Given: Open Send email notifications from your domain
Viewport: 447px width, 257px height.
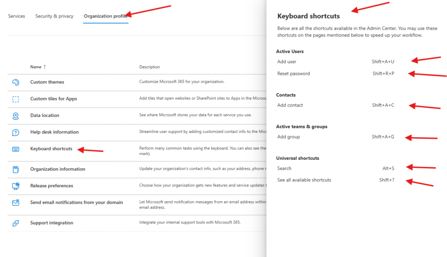Looking at the screenshot, I should click(76, 203).
